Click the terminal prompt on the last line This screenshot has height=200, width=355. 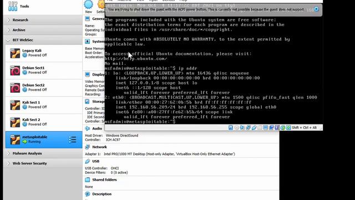(140, 122)
